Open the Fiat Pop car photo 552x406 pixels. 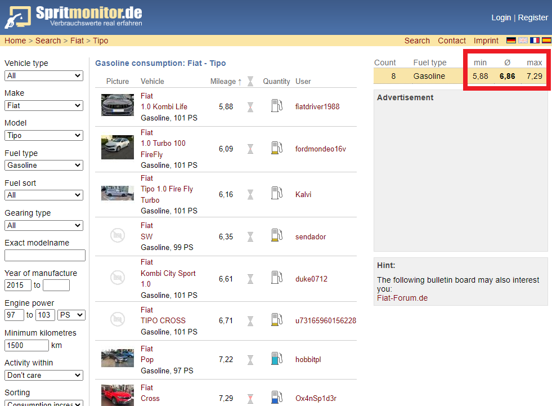tap(118, 358)
